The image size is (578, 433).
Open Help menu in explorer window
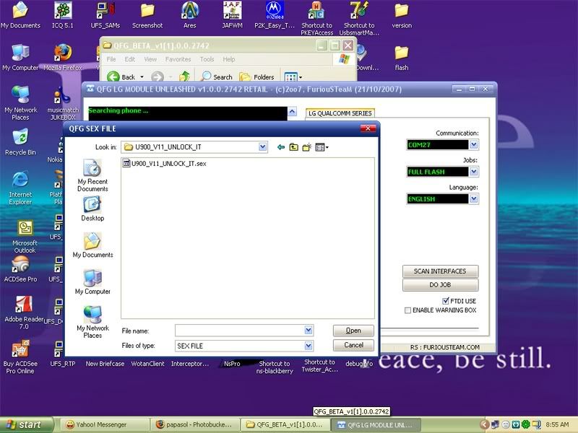point(228,59)
